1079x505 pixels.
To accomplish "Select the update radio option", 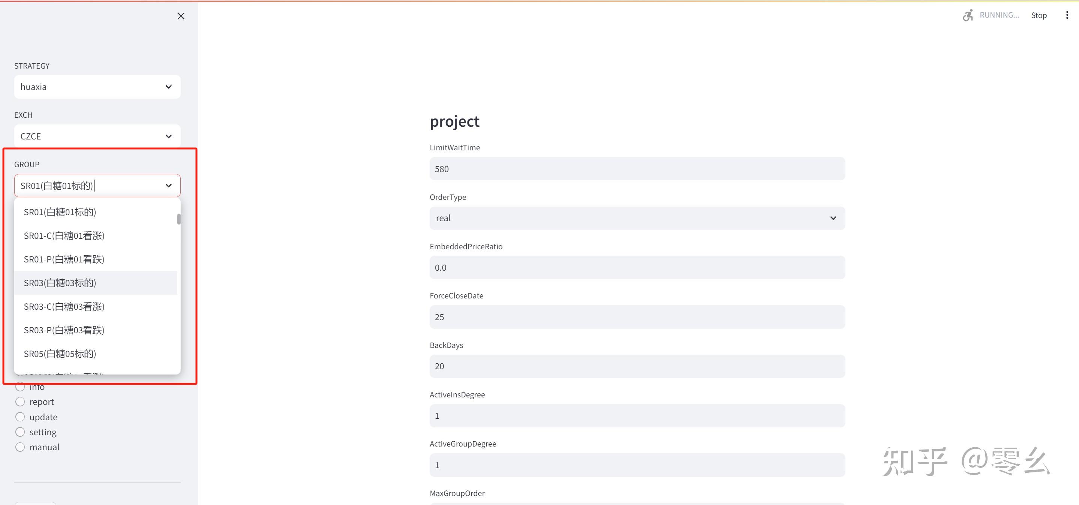I will (20, 417).
